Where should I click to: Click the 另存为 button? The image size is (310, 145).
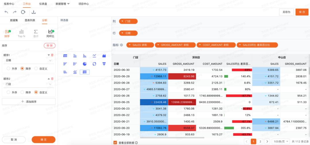click(286, 12)
